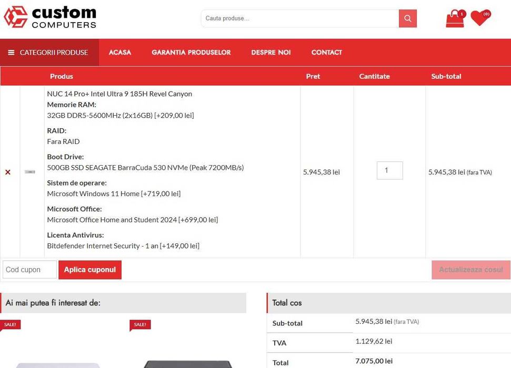Click the Microsoft Office Home and Student 2024 text

tap(133, 220)
